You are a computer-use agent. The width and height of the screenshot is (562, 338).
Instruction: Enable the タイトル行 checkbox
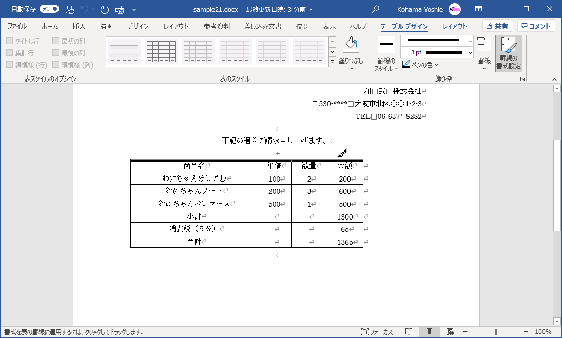point(10,41)
